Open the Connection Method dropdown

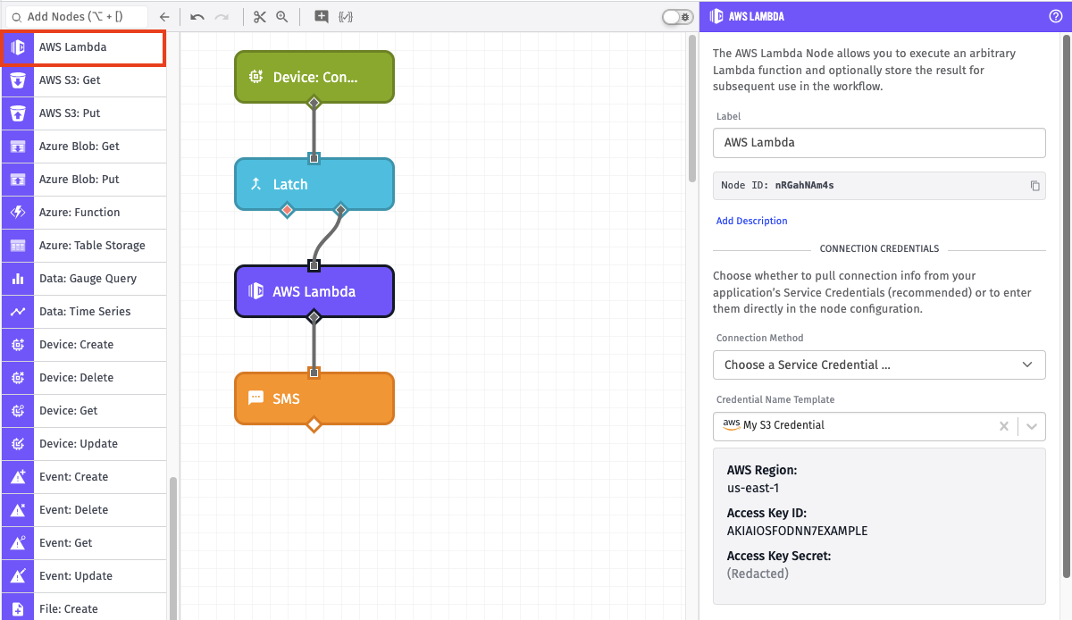(x=879, y=364)
